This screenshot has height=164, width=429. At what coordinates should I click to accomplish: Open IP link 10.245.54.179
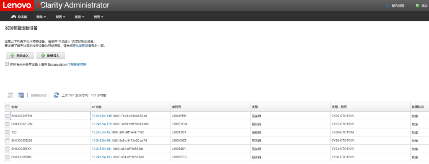click(102, 124)
